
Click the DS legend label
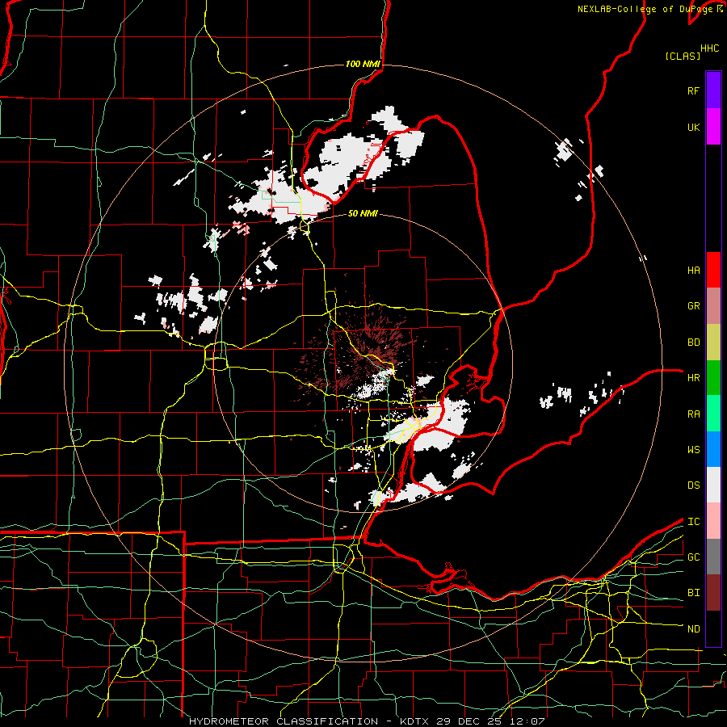coord(693,485)
